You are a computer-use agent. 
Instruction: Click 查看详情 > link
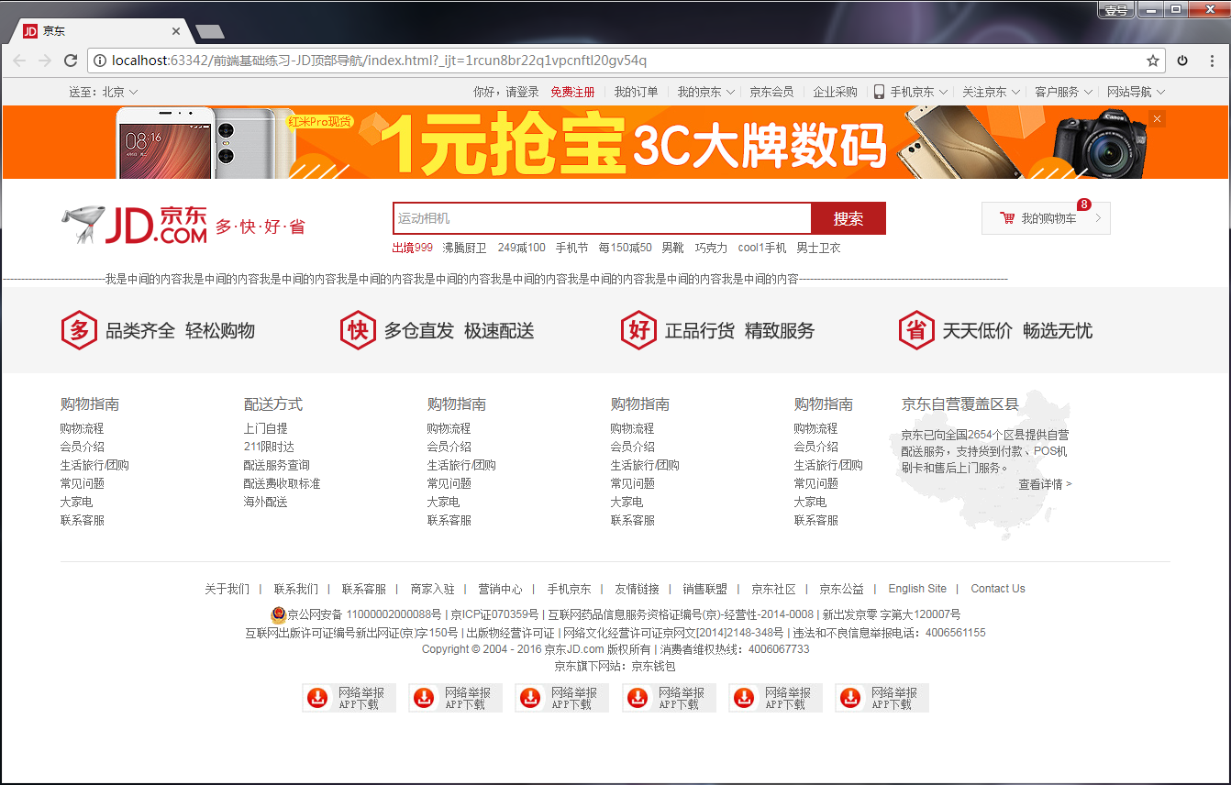point(1045,484)
